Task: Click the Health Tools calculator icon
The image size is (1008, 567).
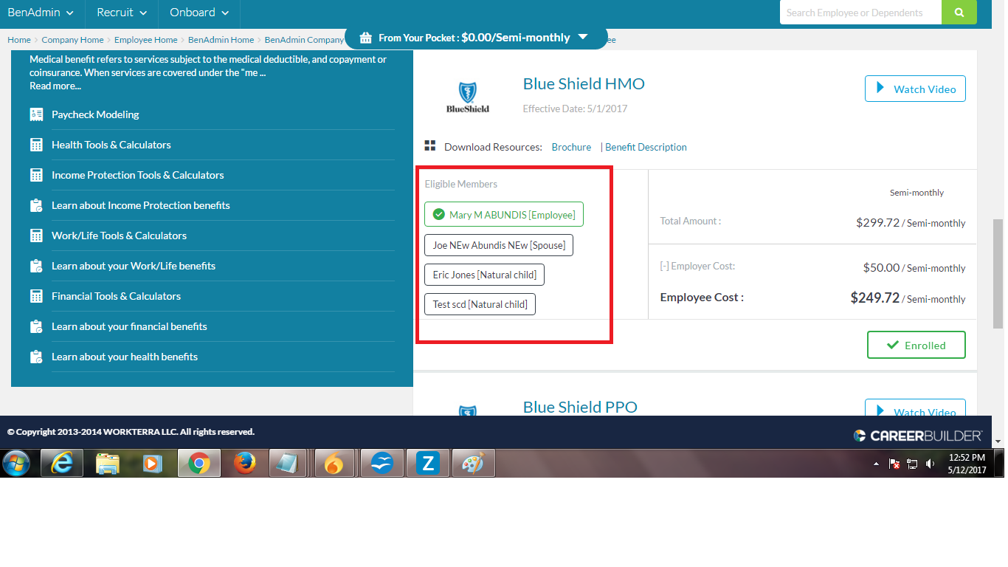Action: [x=36, y=145]
